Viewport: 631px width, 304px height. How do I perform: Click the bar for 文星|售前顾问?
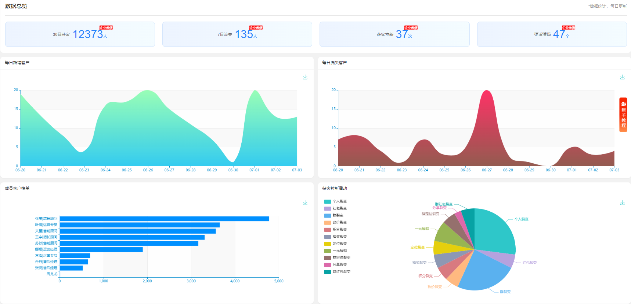click(138, 231)
